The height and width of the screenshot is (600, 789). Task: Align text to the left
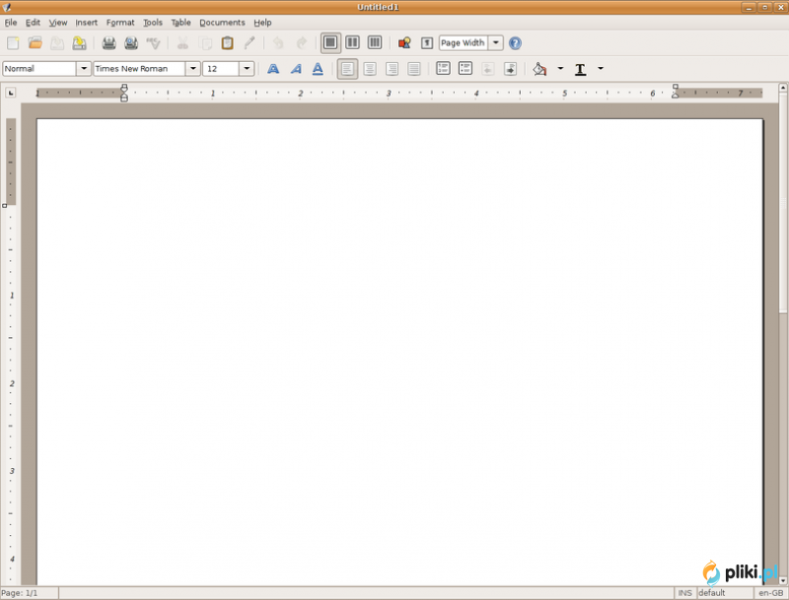coord(347,69)
